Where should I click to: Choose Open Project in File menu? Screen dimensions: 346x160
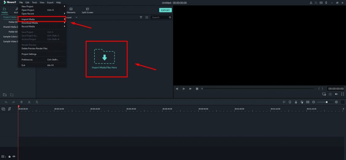tap(42, 10)
